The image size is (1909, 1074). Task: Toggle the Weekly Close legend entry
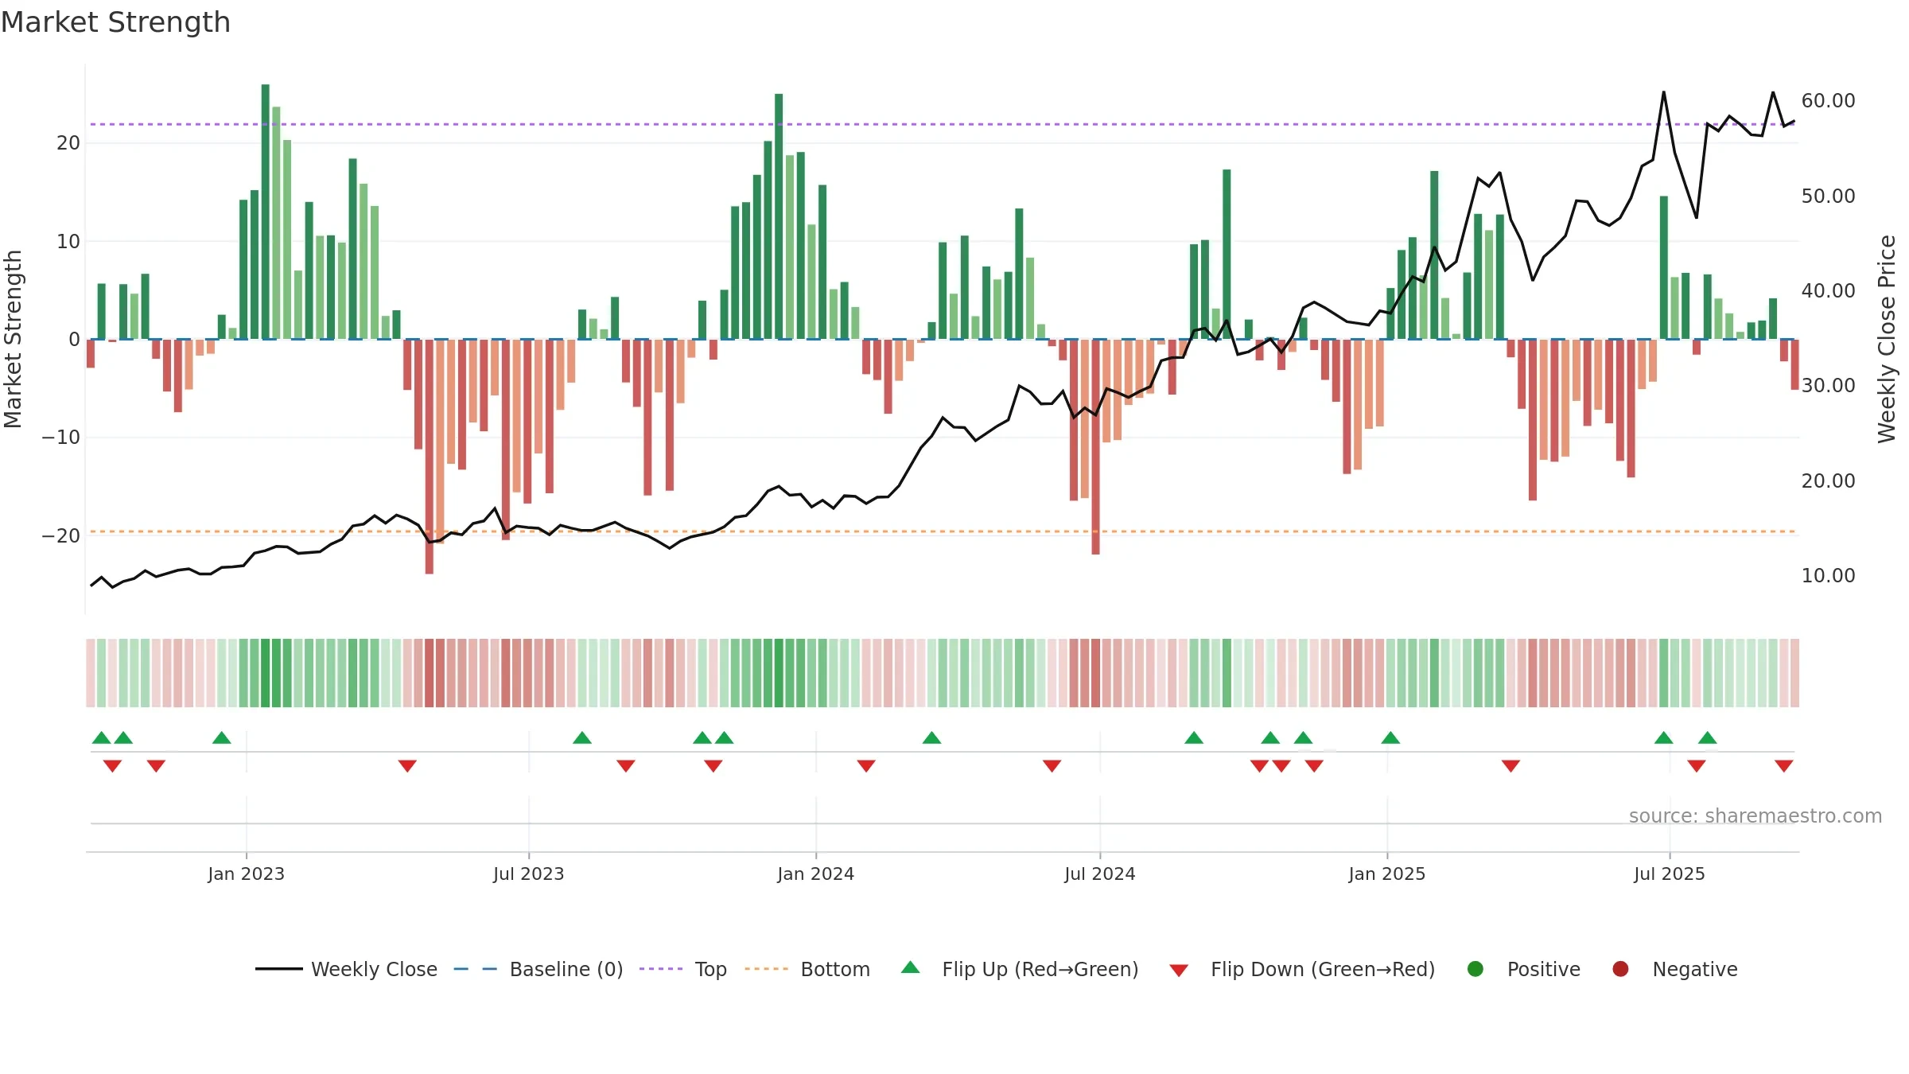[x=346, y=969]
